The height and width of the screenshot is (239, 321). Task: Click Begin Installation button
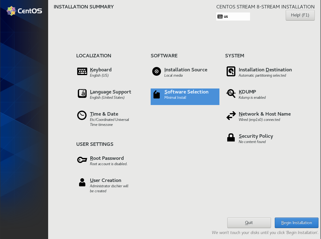coord(296,223)
